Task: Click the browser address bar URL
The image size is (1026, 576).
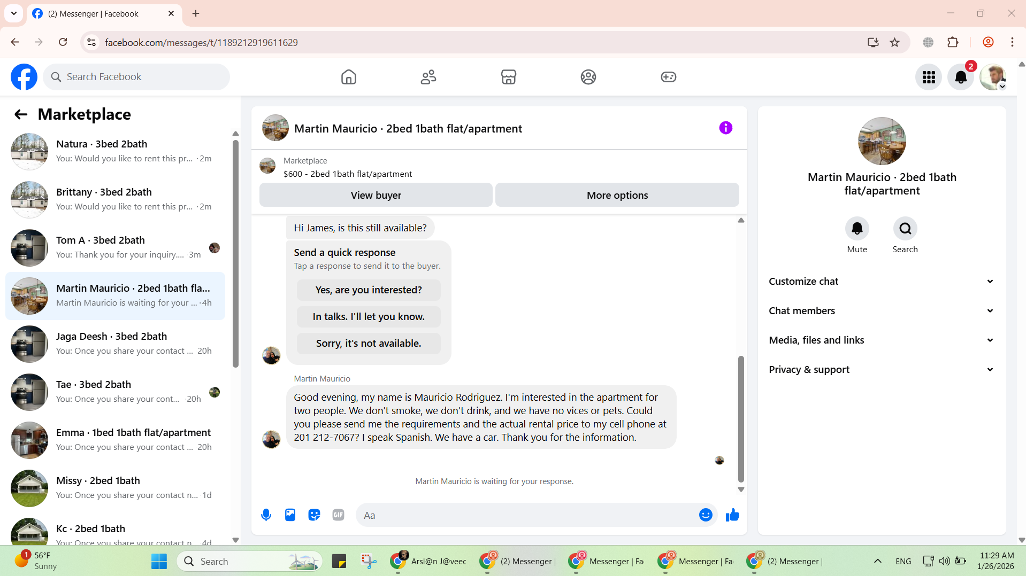Action: tap(201, 42)
